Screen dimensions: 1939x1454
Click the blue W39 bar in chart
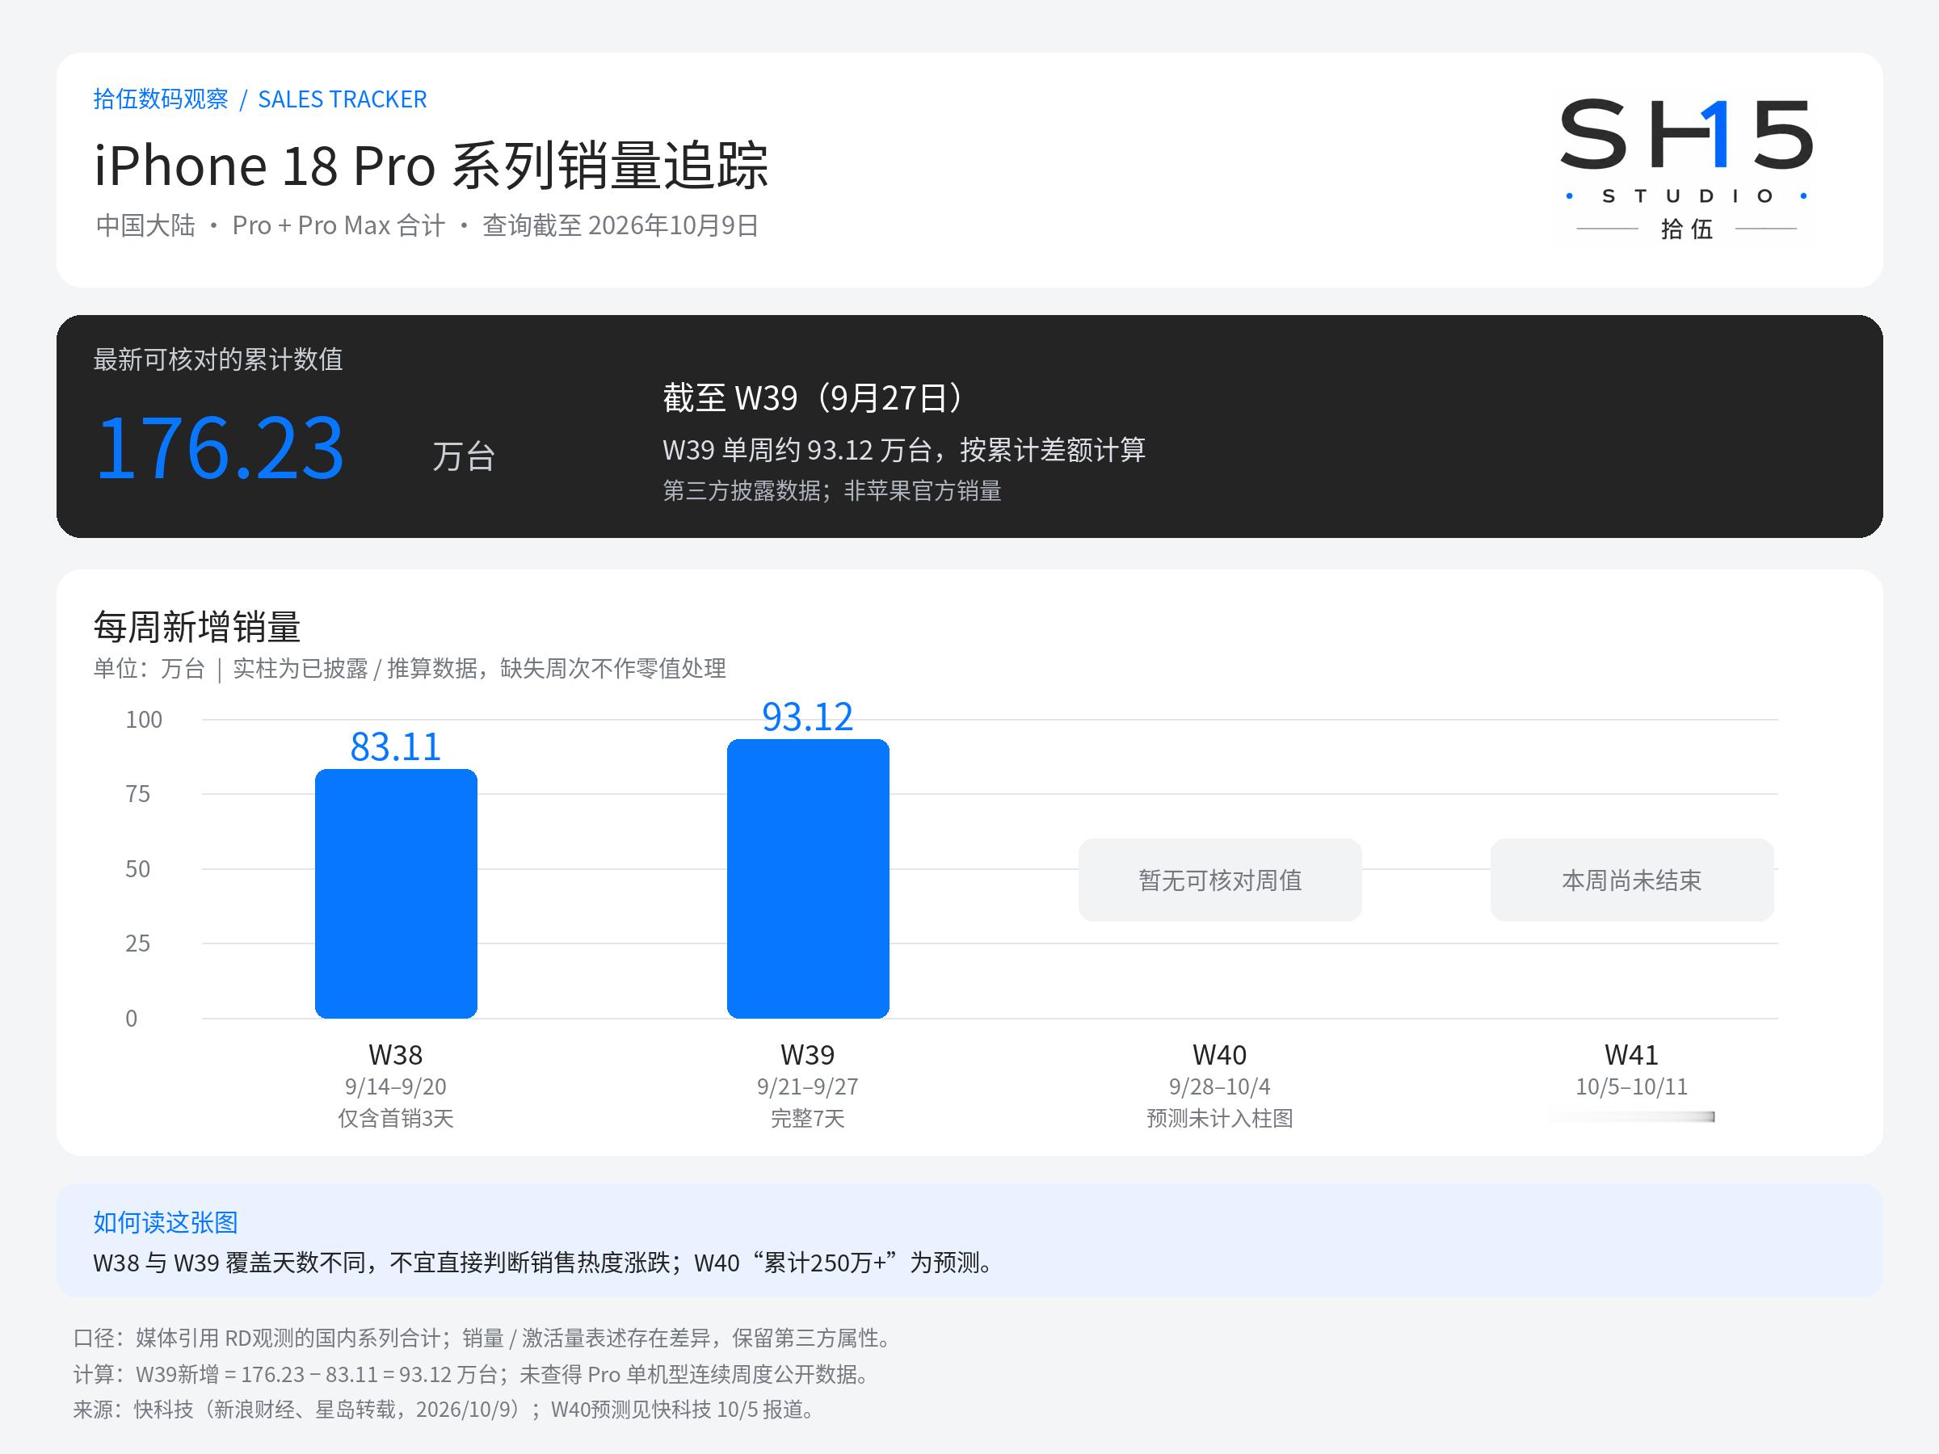coord(808,878)
